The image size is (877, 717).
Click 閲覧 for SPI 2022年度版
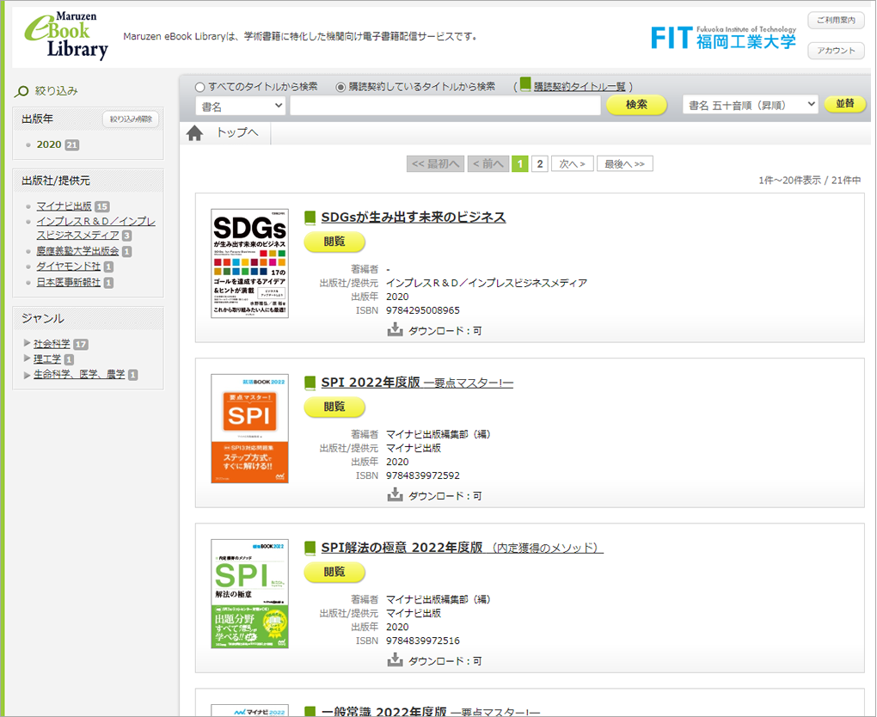point(334,407)
